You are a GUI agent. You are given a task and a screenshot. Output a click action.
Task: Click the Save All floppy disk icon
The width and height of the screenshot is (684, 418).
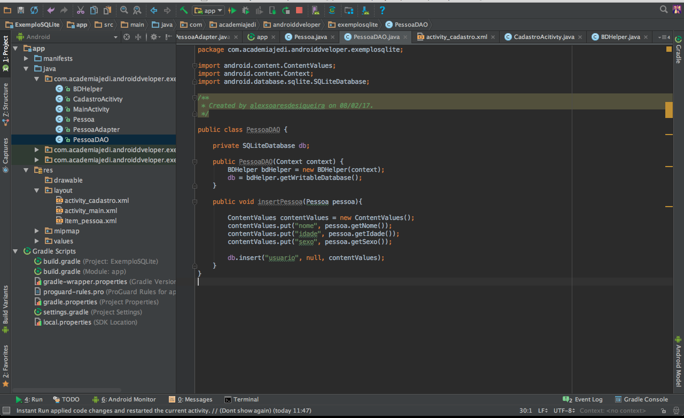coord(21,10)
